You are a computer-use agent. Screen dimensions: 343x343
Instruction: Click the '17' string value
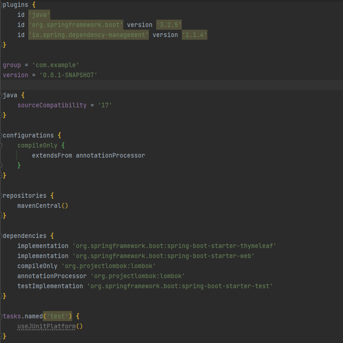click(x=105, y=105)
